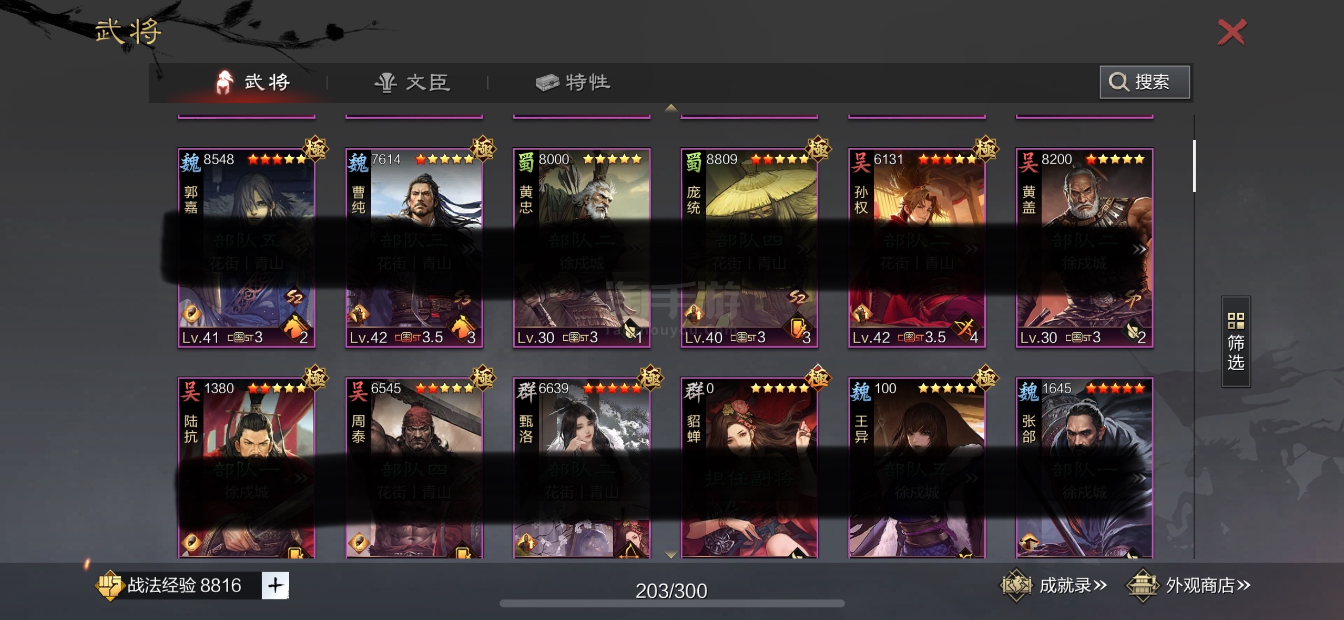Click the 庞统 card's S2 season badge

coord(797,298)
